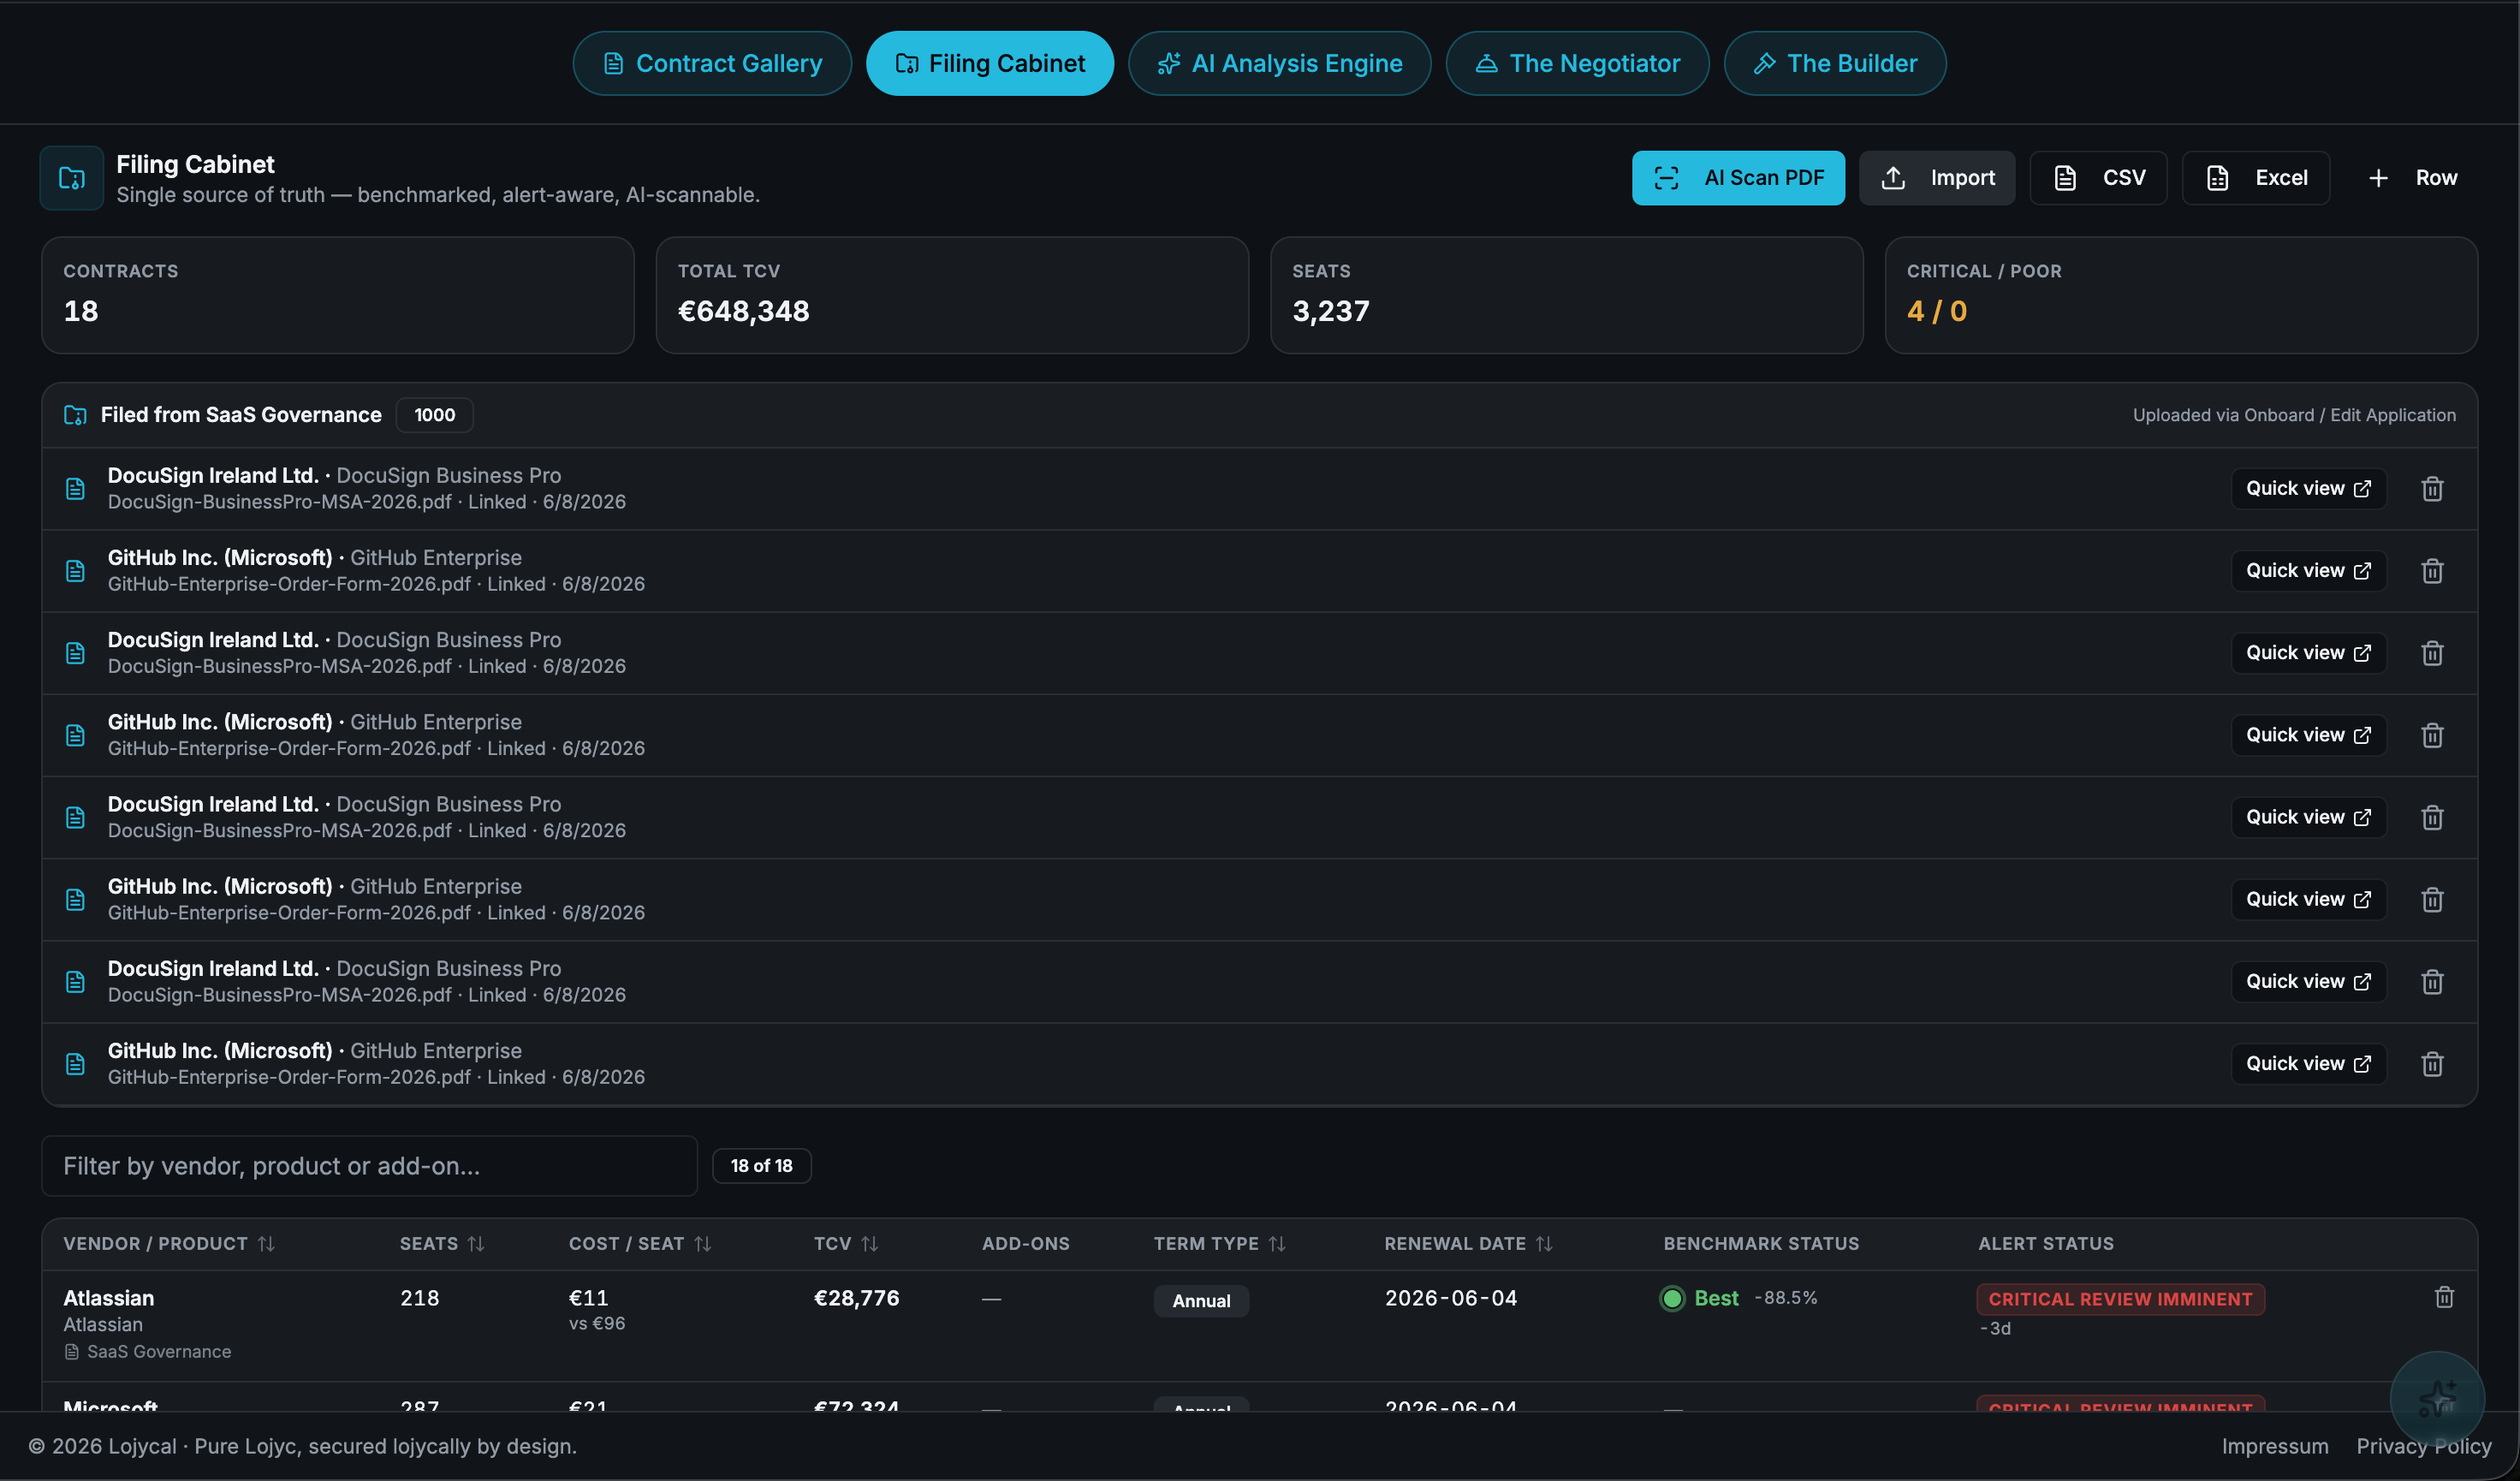Select the Filing Cabinet tab
2520x1481 pixels.
point(990,63)
